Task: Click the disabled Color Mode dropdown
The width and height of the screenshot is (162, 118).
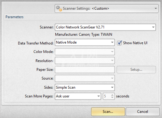Action: (x=85, y=52)
